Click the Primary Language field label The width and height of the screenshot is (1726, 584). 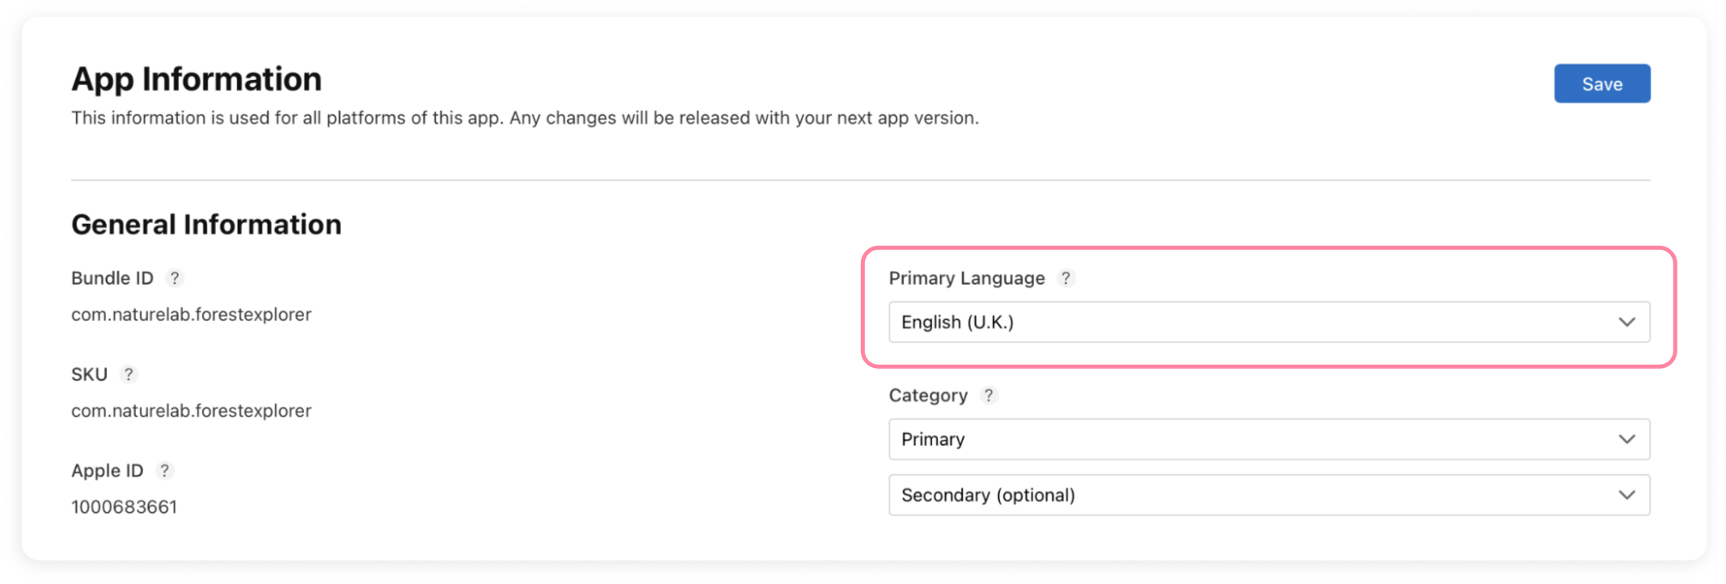[x=966, y=278]
